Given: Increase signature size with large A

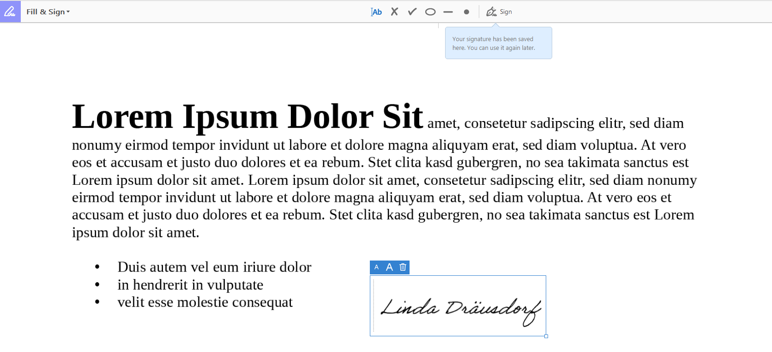Looking at the screenshot, I should pos(389,267).
